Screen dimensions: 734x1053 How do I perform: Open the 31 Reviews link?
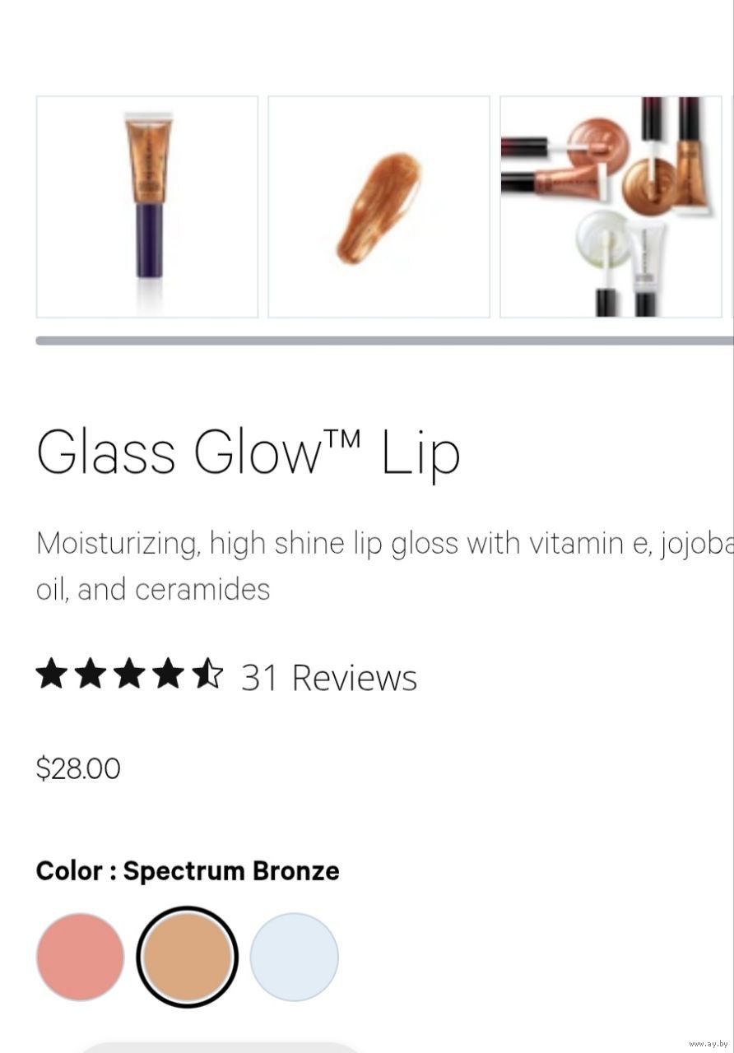(x=329, y=678)
